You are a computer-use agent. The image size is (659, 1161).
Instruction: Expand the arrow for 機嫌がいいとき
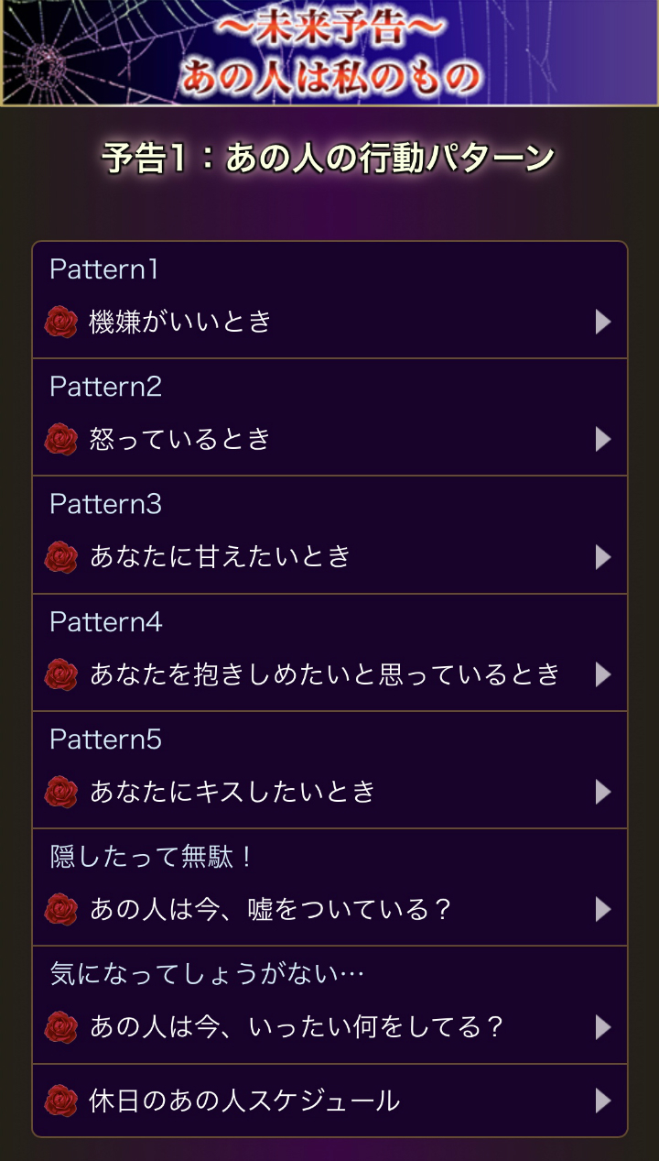coord(602,322)
